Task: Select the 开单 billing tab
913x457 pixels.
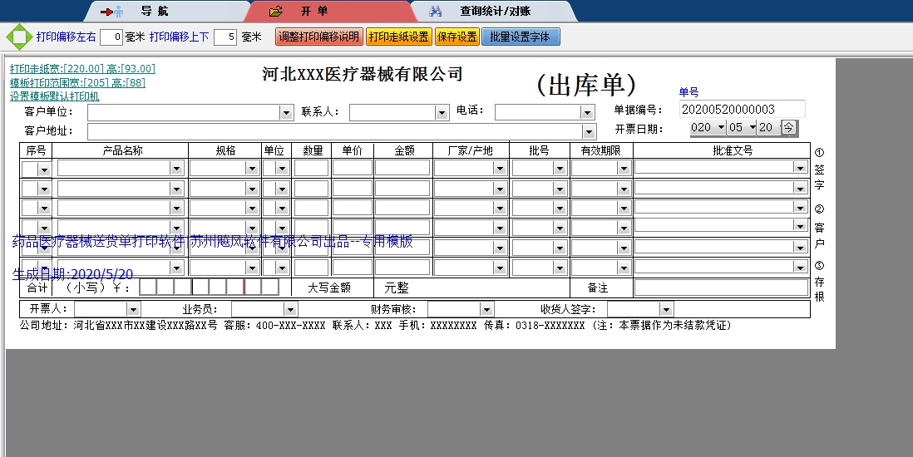Action: (313, 12)
